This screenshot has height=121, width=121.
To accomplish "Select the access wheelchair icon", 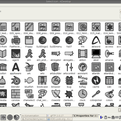I will pyautogui.click(x=109, y=40).
